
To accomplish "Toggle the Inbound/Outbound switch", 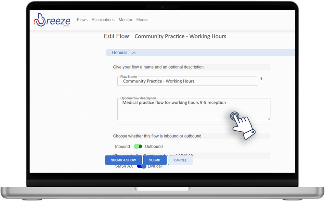I will (x=138, y=147).
